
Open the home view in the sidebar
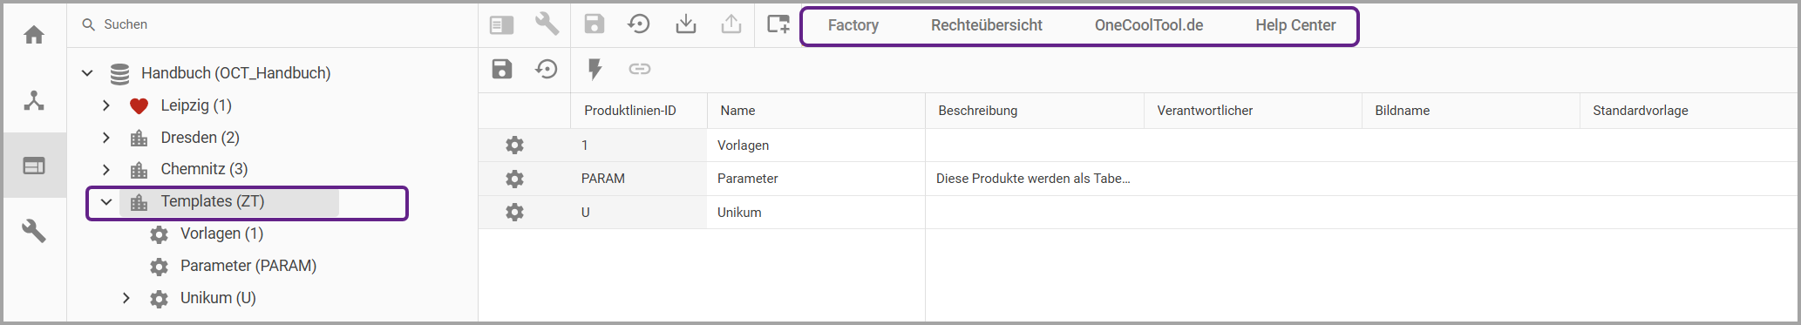point(34,35)
